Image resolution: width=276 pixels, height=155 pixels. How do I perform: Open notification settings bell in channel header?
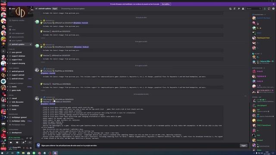coord(235,9)
